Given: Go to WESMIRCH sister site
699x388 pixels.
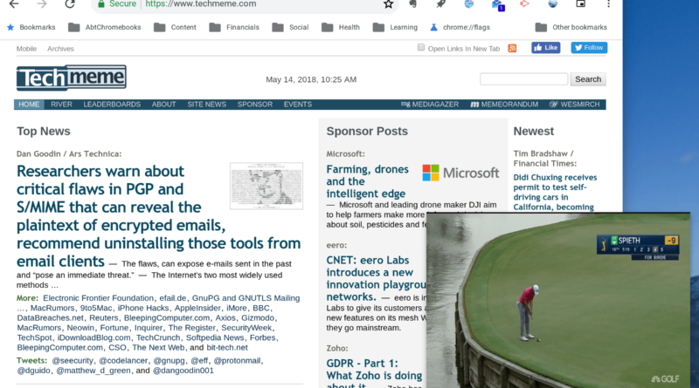Looking at the screenshot, I should pos(575,104).
